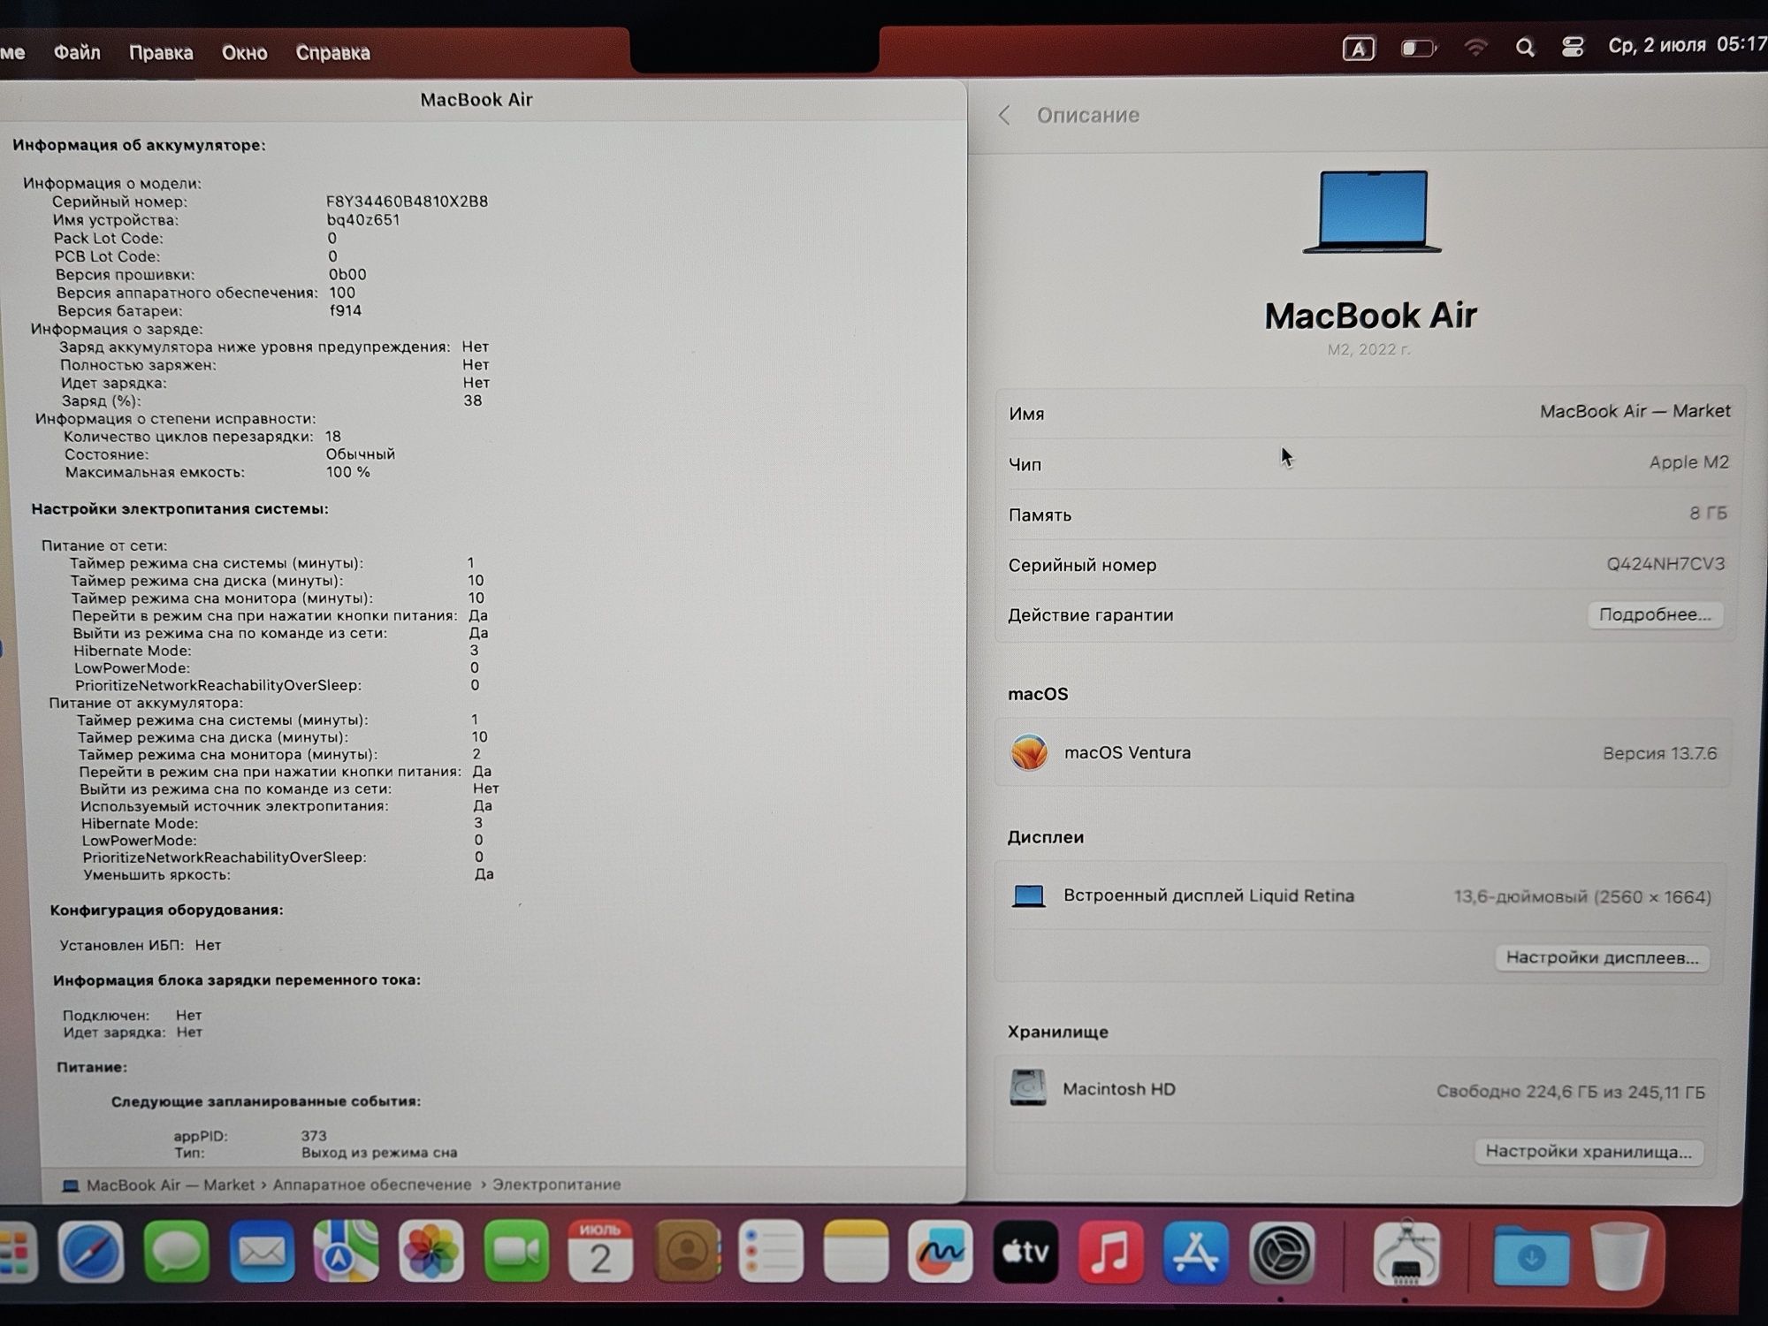The image size is (1768, 1326).
Task: Open Launchpad at Dock's left edge
Action: pos(18,1252)
